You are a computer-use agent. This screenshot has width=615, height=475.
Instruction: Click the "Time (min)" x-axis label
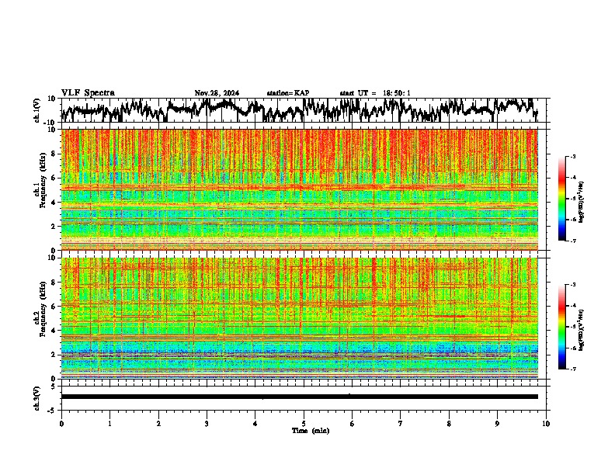click(x=311, y=431)
